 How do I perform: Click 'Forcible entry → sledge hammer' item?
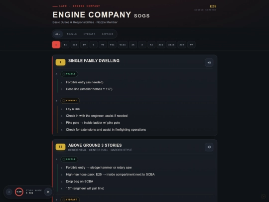click(x=99, y=168)
